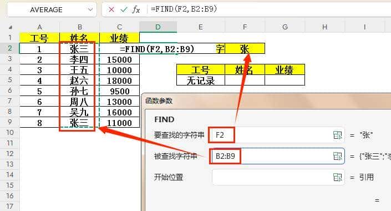
Task: Click cell C3 with value 15000
Action: tap(119, 59)
